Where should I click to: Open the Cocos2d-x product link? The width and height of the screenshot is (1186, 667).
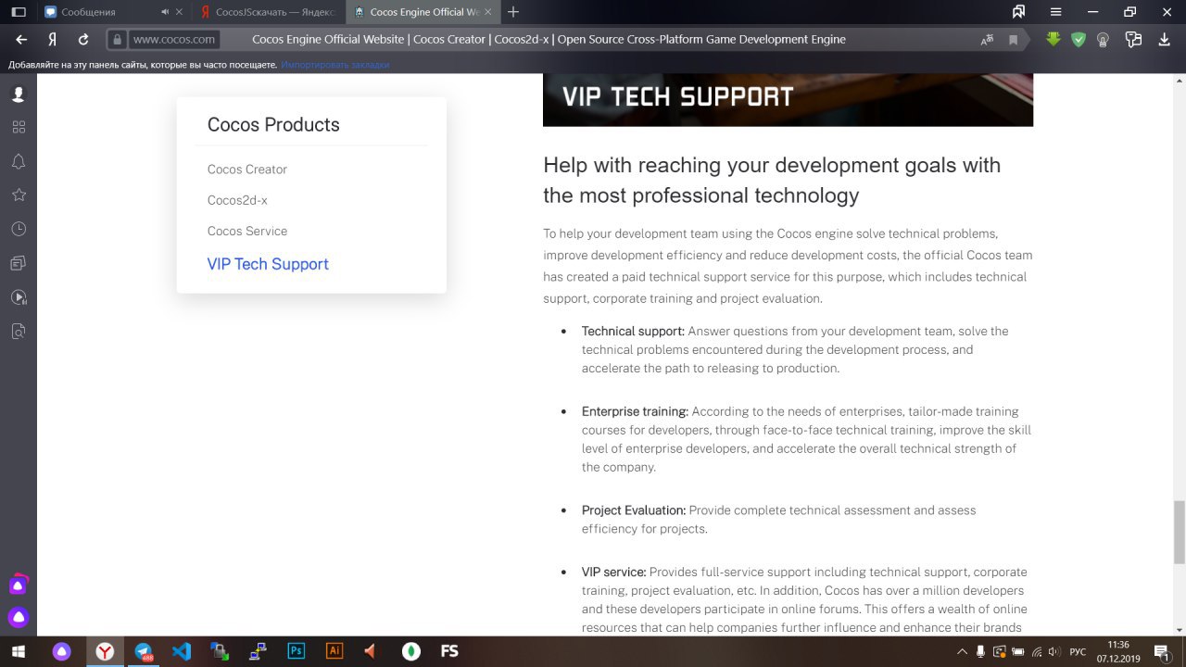click(237, 200)
